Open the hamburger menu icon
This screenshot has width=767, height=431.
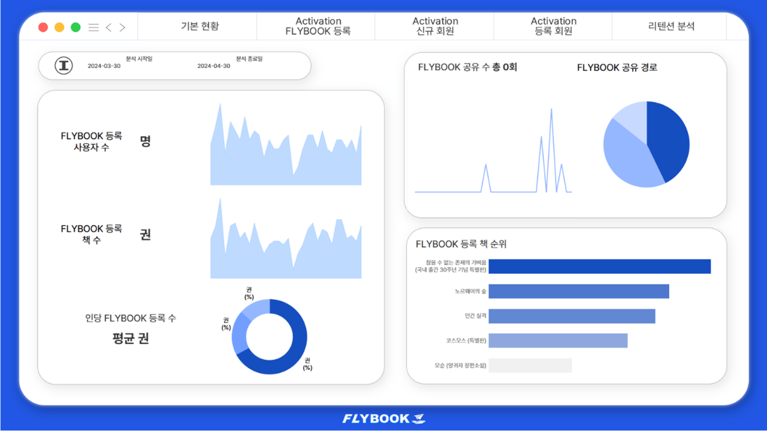click(x=94, y=27)
